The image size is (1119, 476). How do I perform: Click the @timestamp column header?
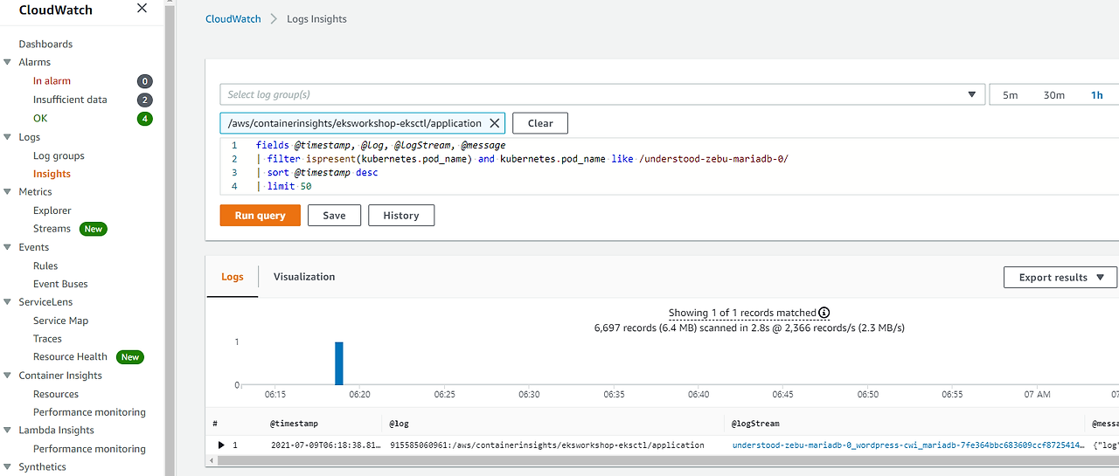tap(294, 424)
